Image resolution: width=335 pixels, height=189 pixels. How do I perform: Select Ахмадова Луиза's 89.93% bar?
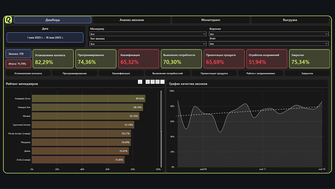pyautogui.click(x=88, y=99)
